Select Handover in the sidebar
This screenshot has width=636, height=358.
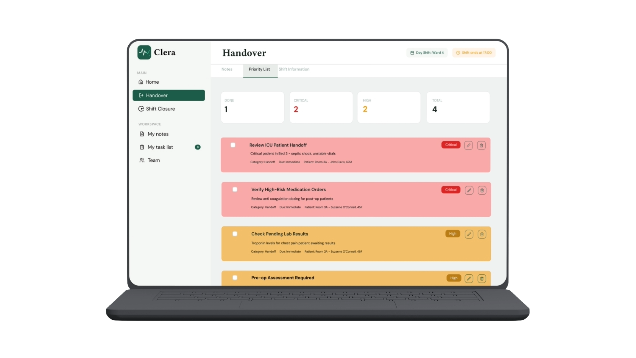coord(169,95)
